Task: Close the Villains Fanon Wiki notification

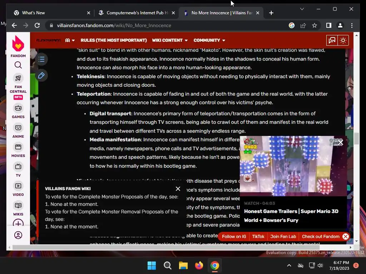Action: pos(178,189)
